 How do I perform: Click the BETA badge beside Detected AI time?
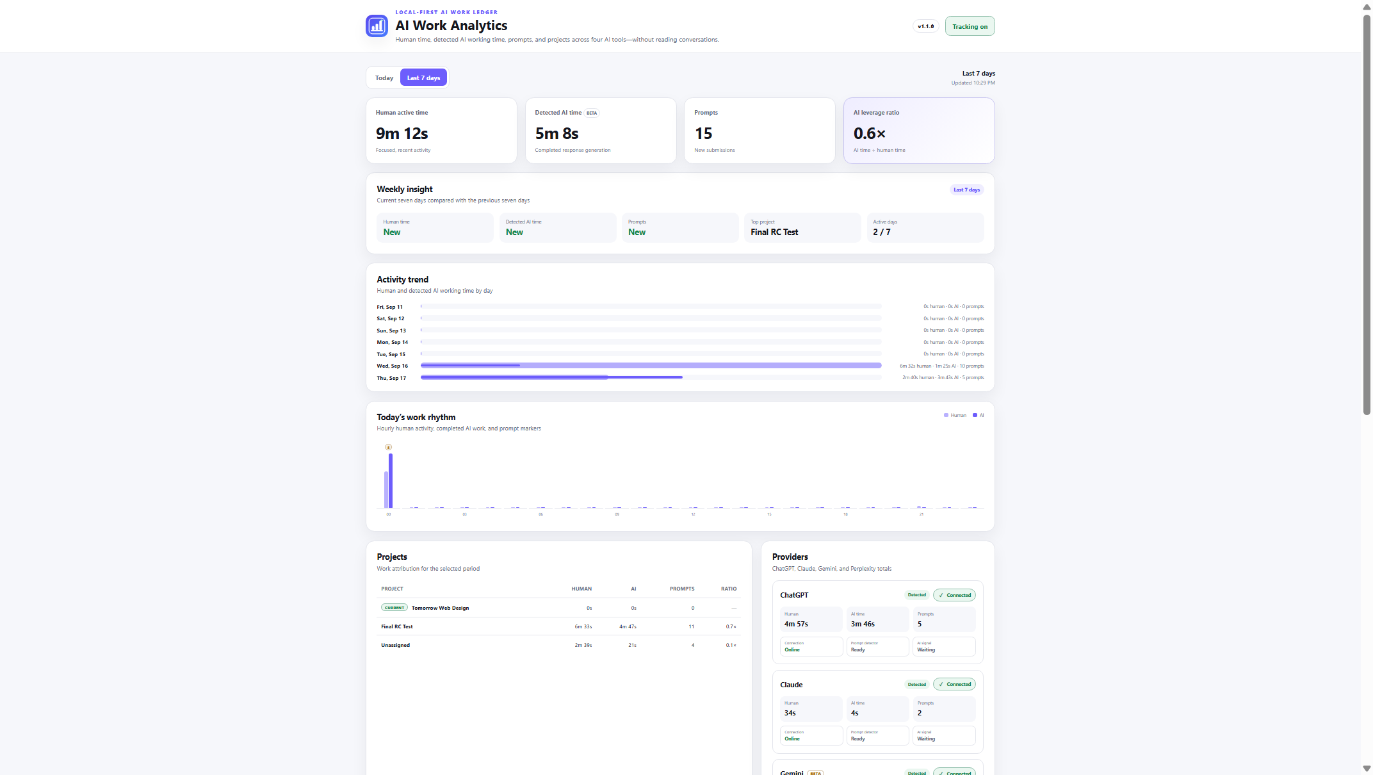click(592, 113)
